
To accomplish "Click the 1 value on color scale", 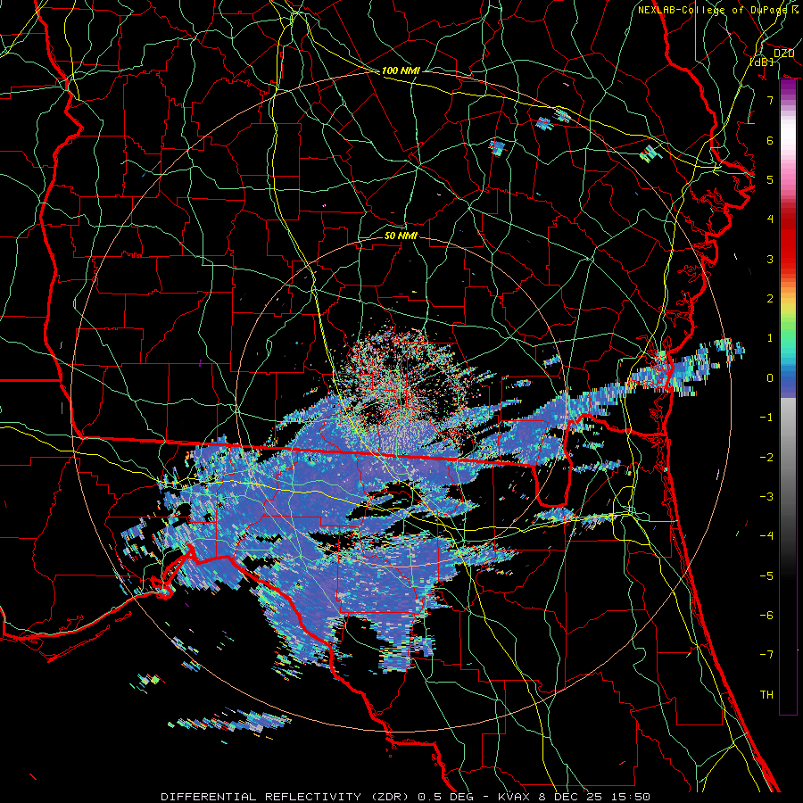I will tap(770, 338).
